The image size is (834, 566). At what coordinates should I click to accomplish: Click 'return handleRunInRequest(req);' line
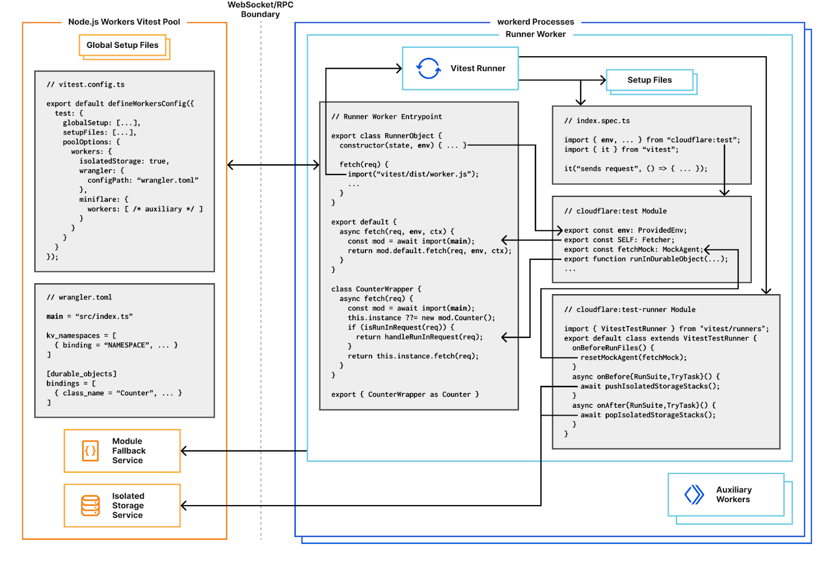(x=420, y=337)
